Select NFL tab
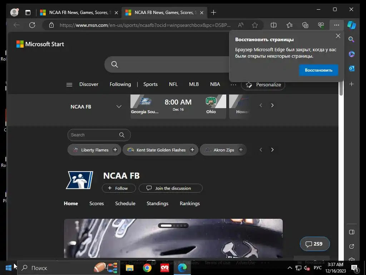Viewport: 366px width, 275px height. (x=173, y=84)
